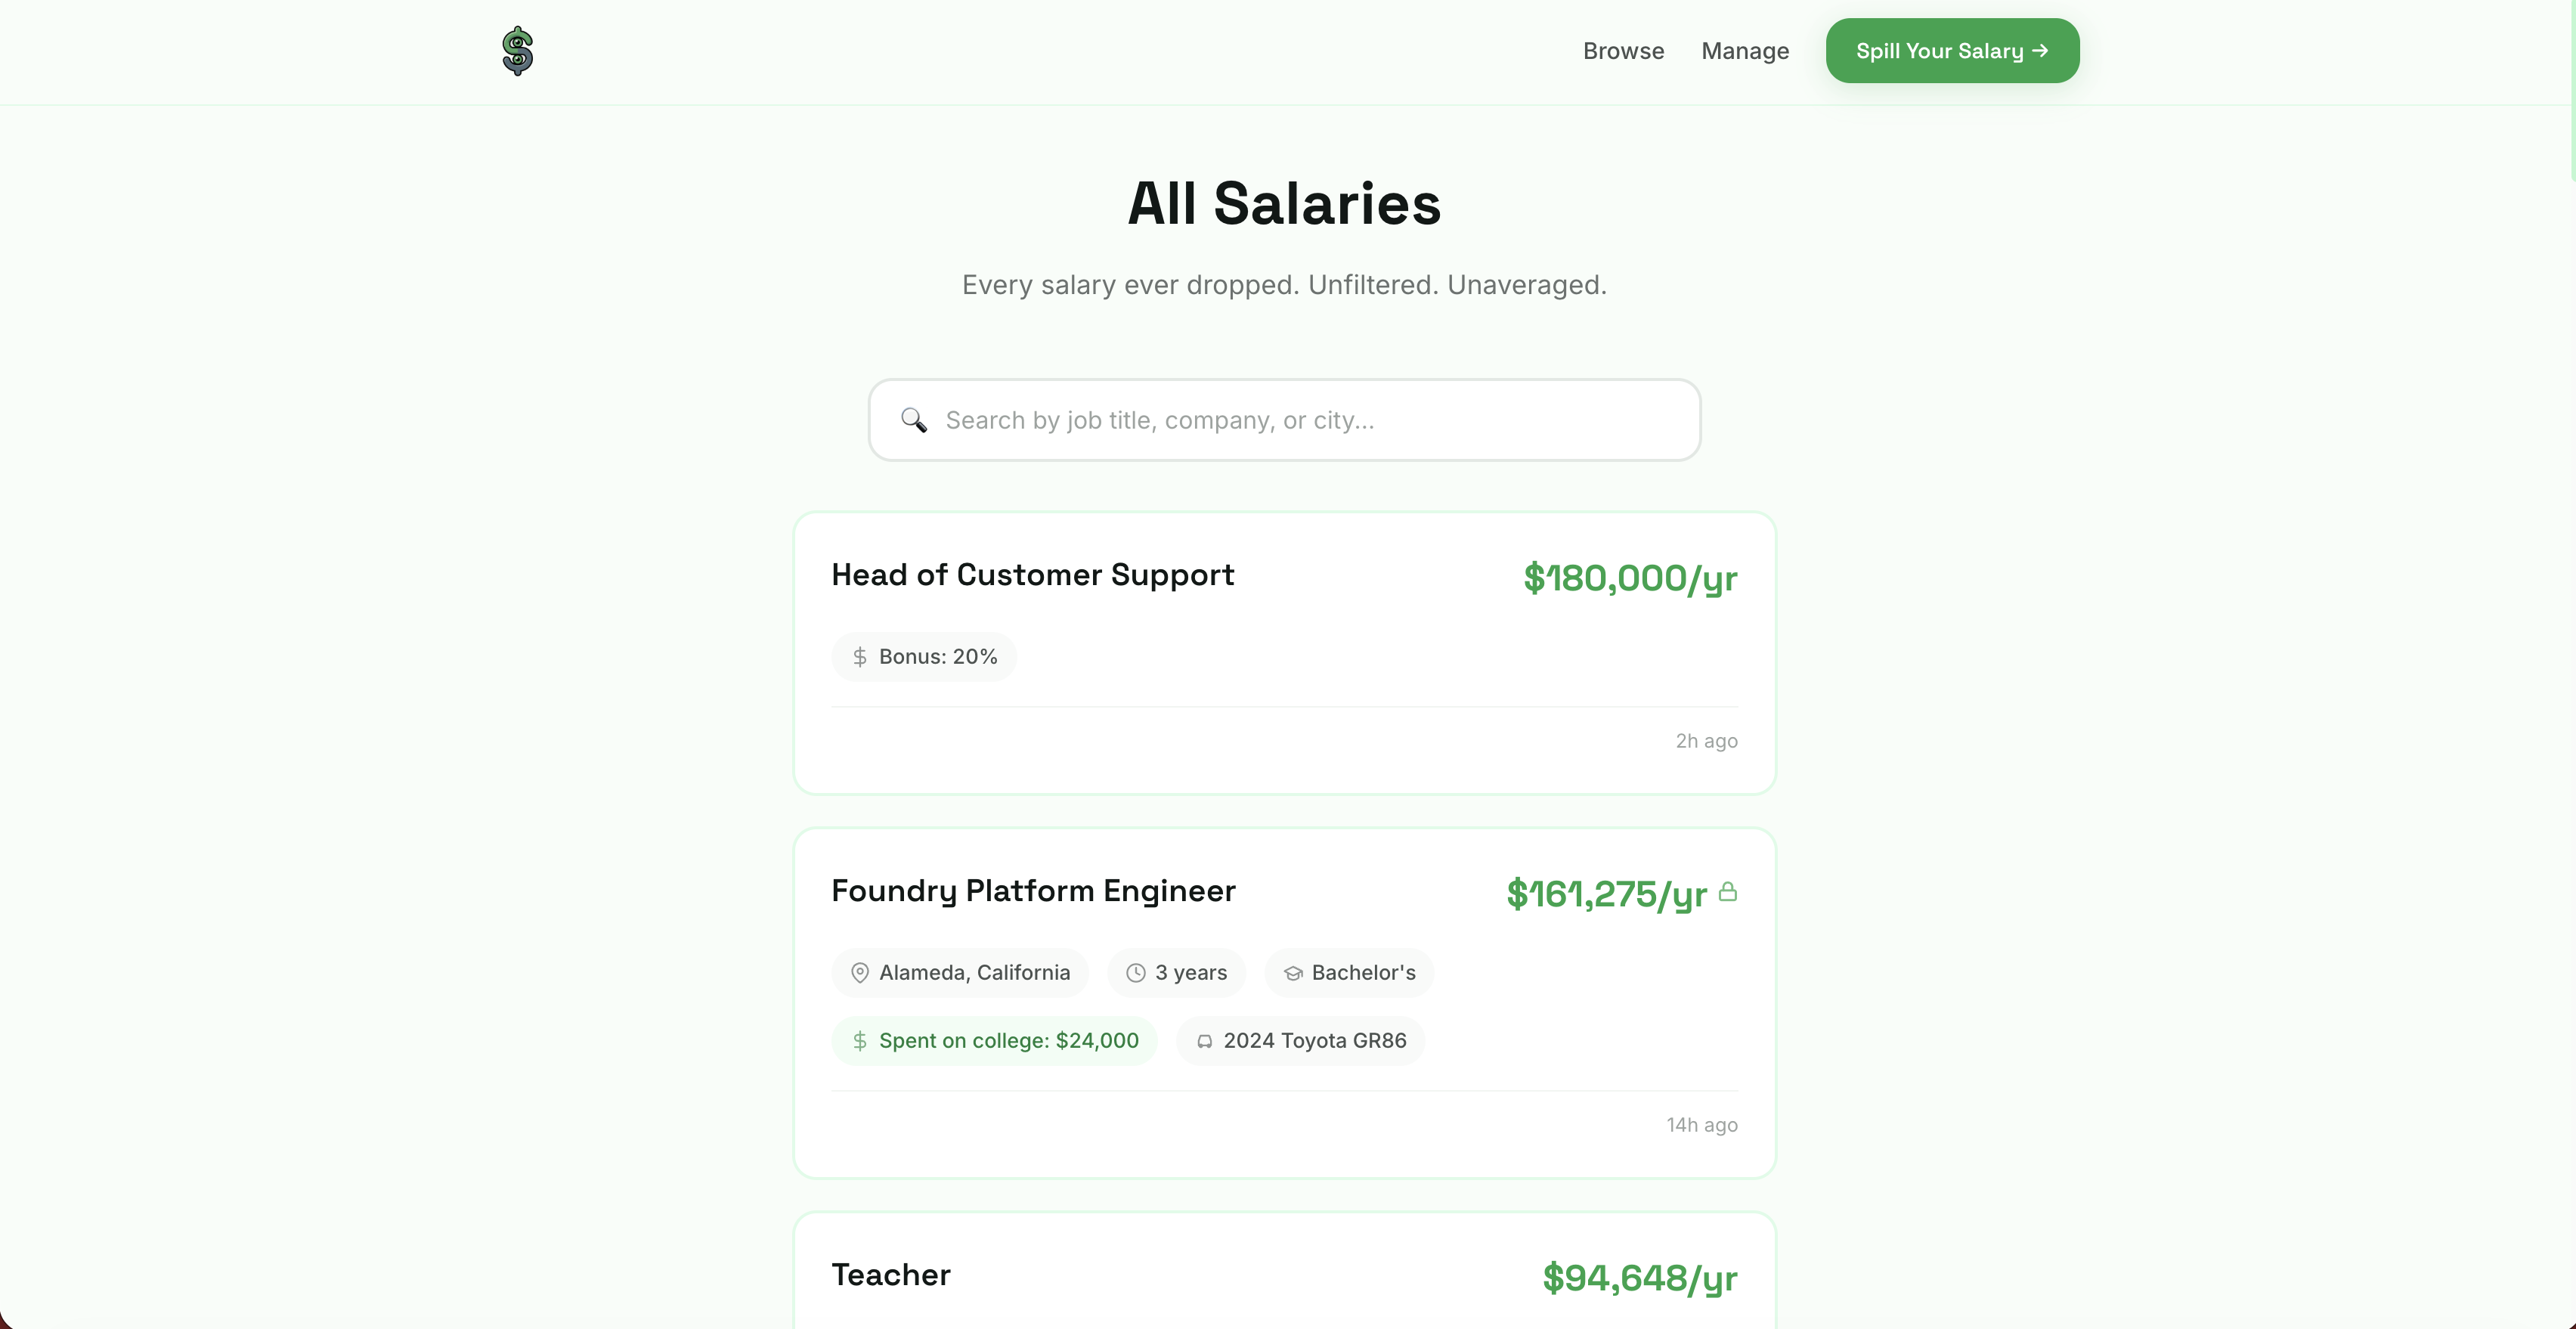Select the Foundry Platform Engineer job title
The height and width of the screenshot is (1329, 2576).
point(1032,891)
